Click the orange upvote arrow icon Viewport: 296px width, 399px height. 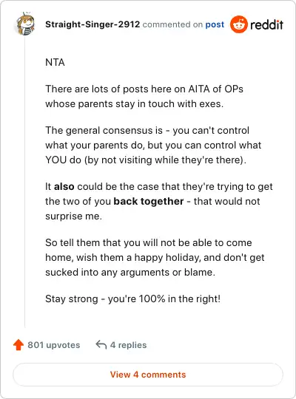18,345
